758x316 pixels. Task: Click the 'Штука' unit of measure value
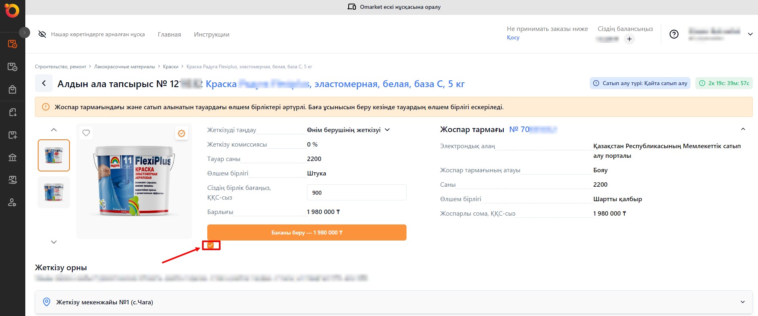[x=317, y=173]
